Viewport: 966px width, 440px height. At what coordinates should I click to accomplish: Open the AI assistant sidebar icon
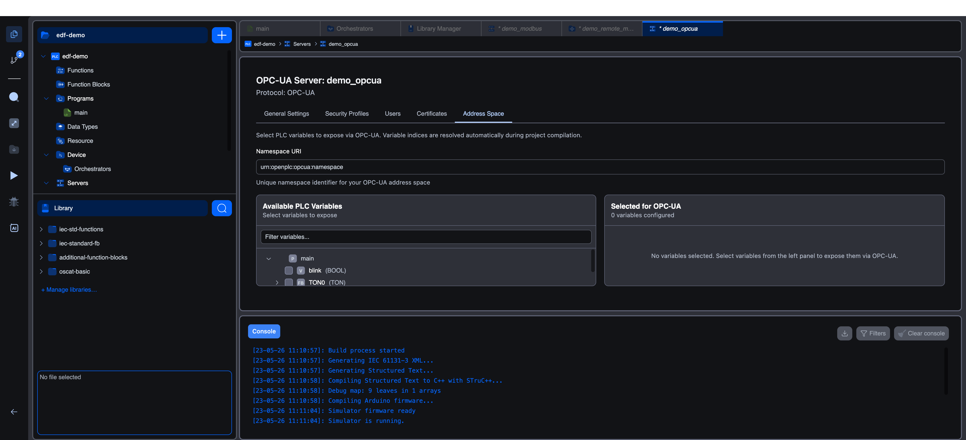[x=14, y=228]
